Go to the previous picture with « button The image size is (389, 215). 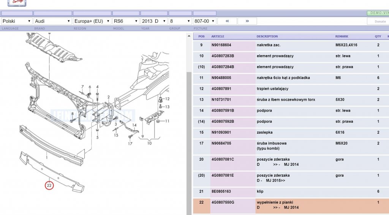[x=227, y=21]
